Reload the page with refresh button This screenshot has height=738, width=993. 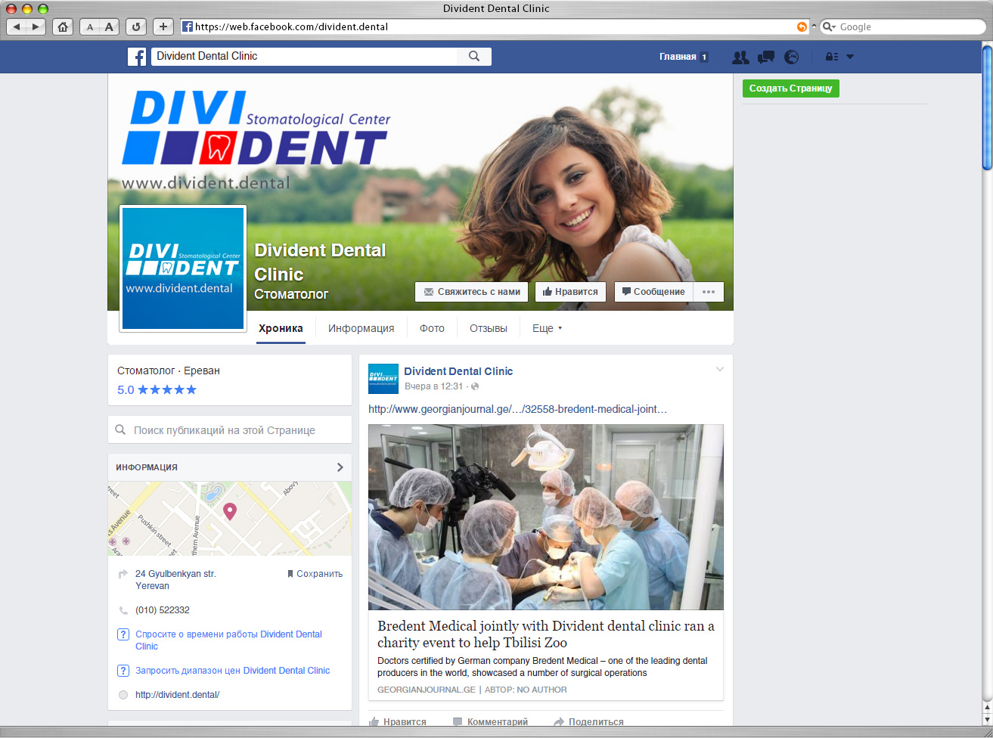pyautogui.click(x=136, y=26)
